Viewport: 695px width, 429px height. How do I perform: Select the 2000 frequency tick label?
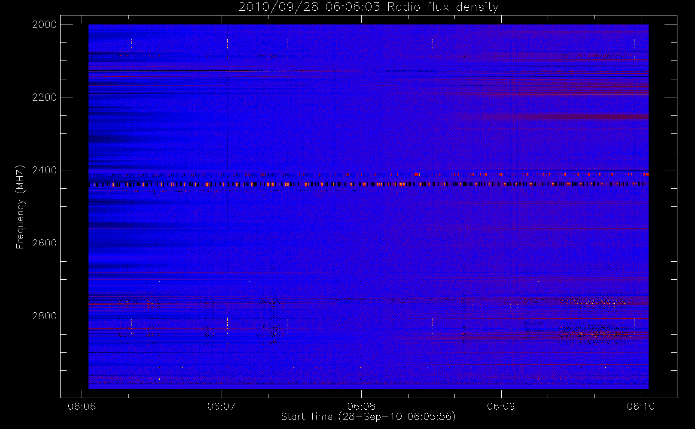(45, 24)
